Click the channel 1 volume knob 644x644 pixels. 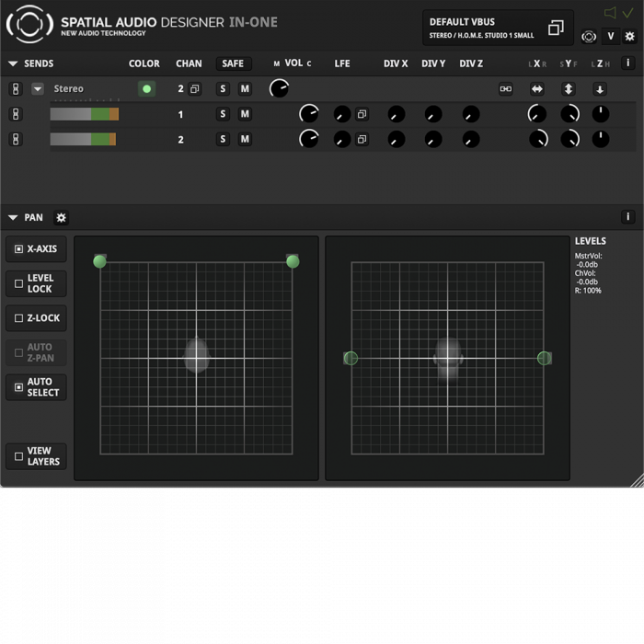[x=309, y=114]
